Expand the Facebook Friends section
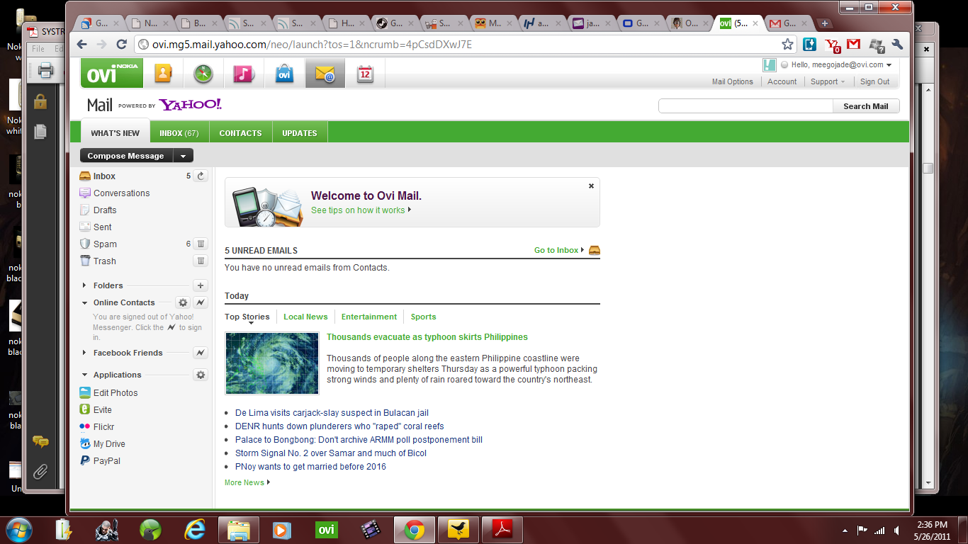 coord(85,353)
